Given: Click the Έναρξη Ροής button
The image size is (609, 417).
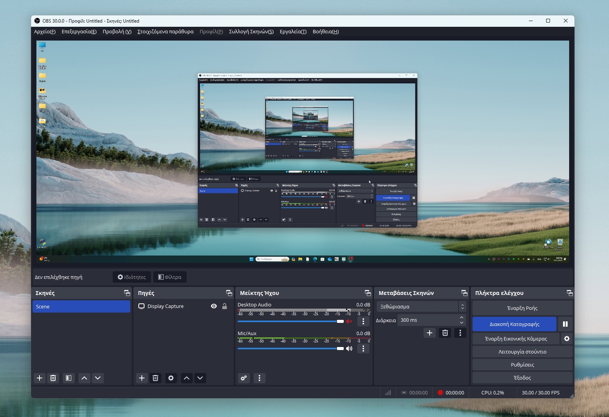Looking at the screenshot, I should 522,308.
